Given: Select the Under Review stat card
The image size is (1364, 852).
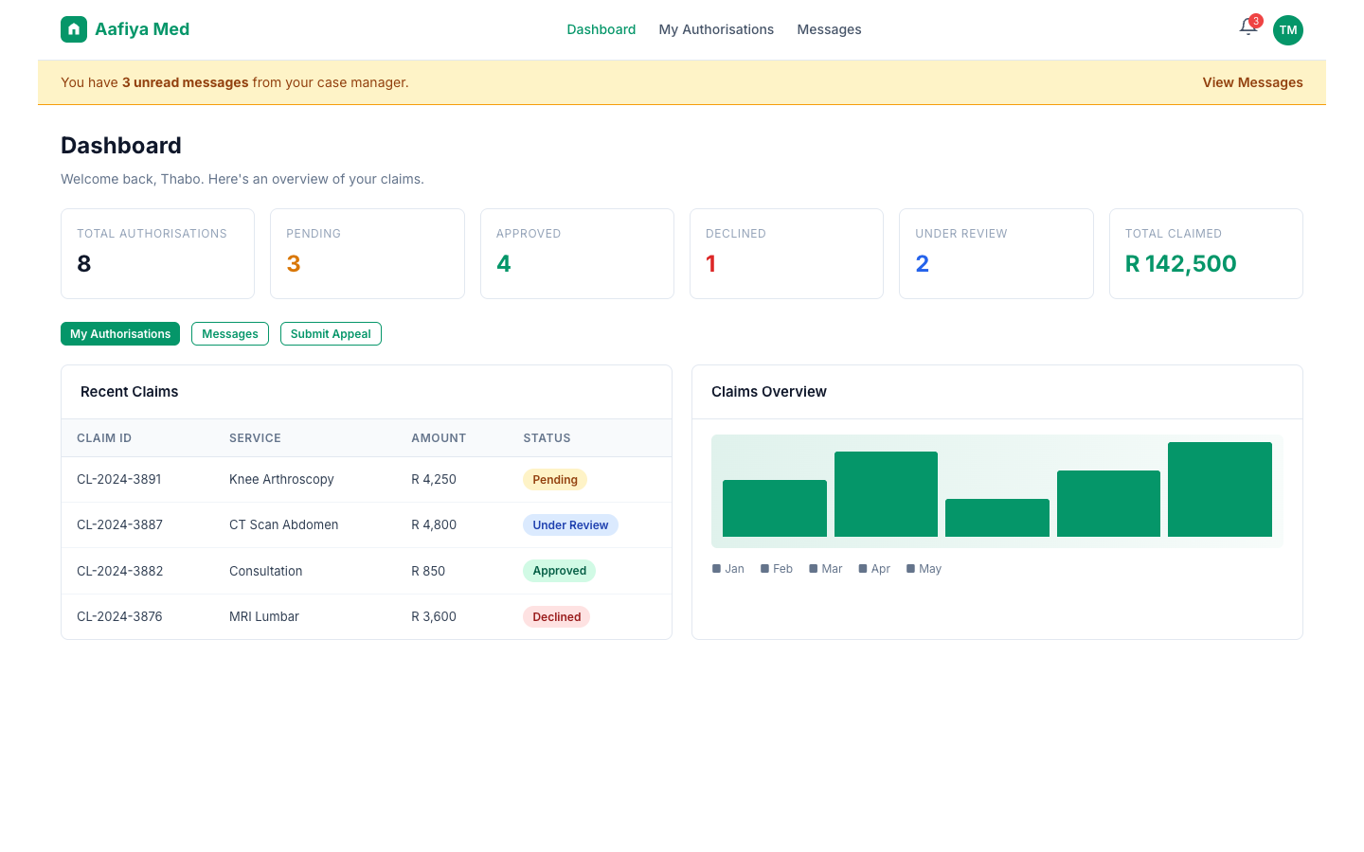Looking at the screenshot, I should point(996,254).
